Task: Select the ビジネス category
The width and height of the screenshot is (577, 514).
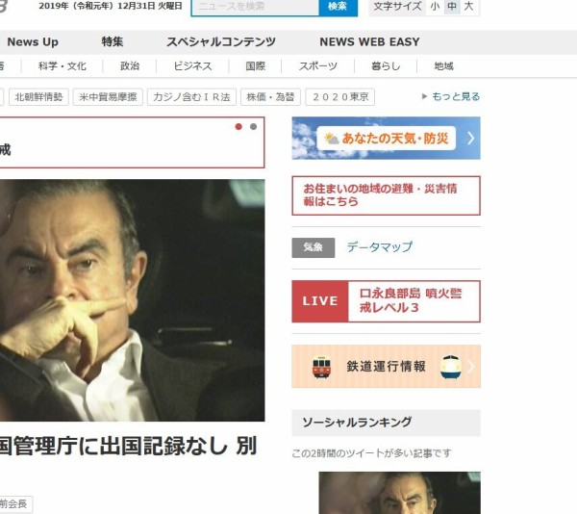Action: (x=192, y=66)
